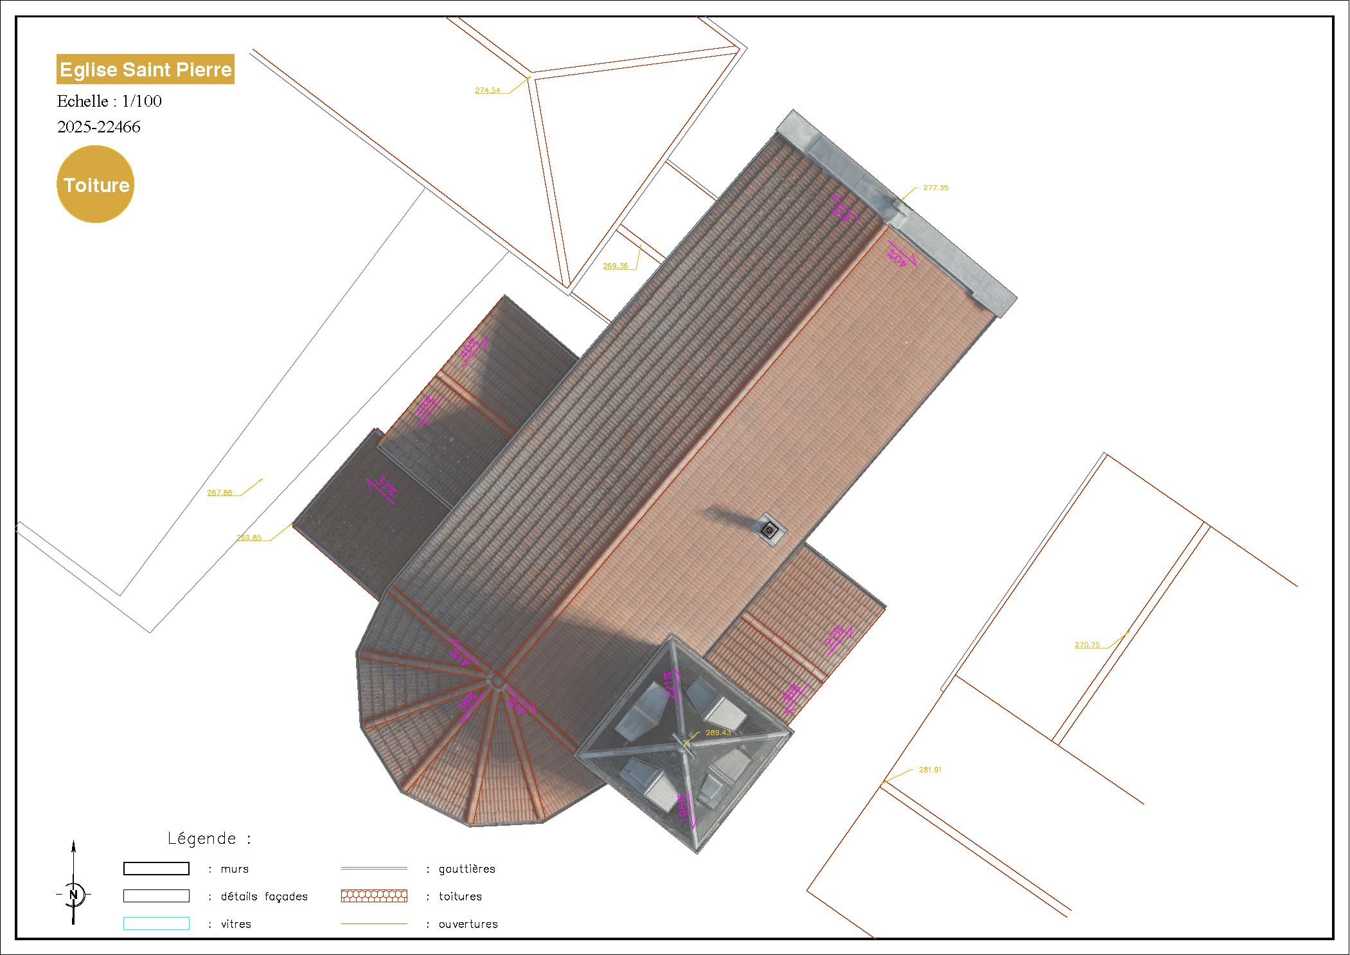Select the vitres cyan legend box
Viewport: 1350px width, 955px height.
click(x=156, y=924)
